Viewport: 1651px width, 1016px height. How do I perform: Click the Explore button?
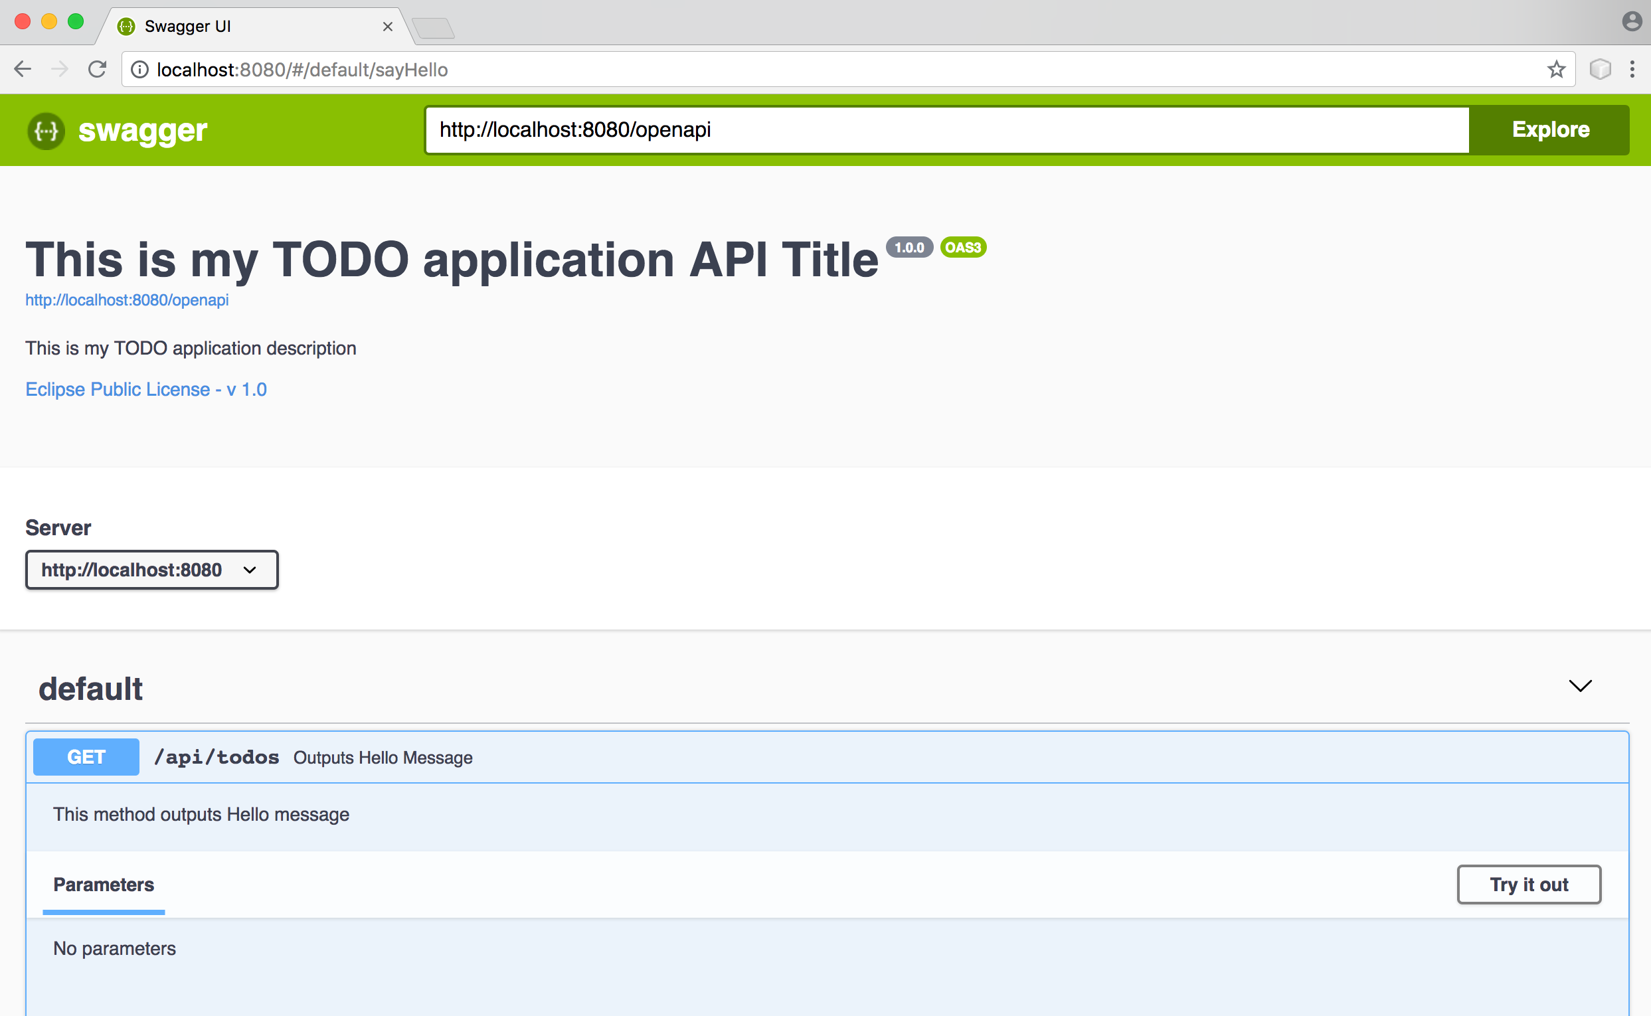click(1549, 129)
